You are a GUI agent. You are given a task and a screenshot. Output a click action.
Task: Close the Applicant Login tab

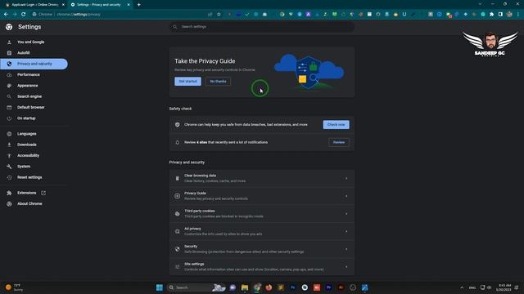tap(63, 5)
